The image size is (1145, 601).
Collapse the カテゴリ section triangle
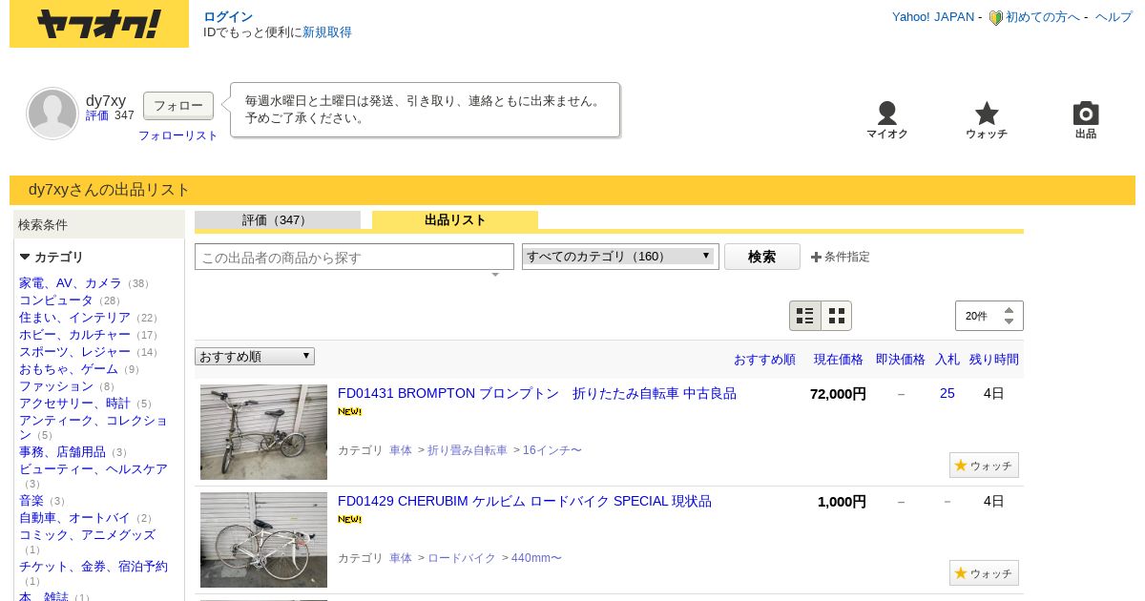[25, 257]
